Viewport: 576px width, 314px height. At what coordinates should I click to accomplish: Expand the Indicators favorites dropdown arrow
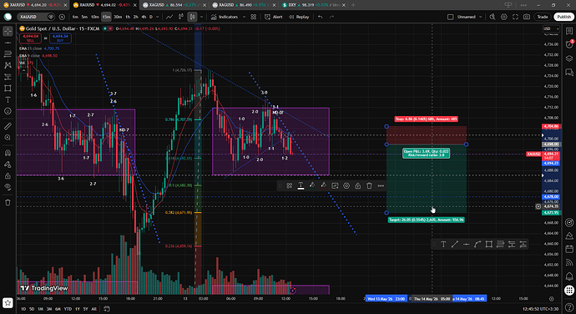[244, 17]
